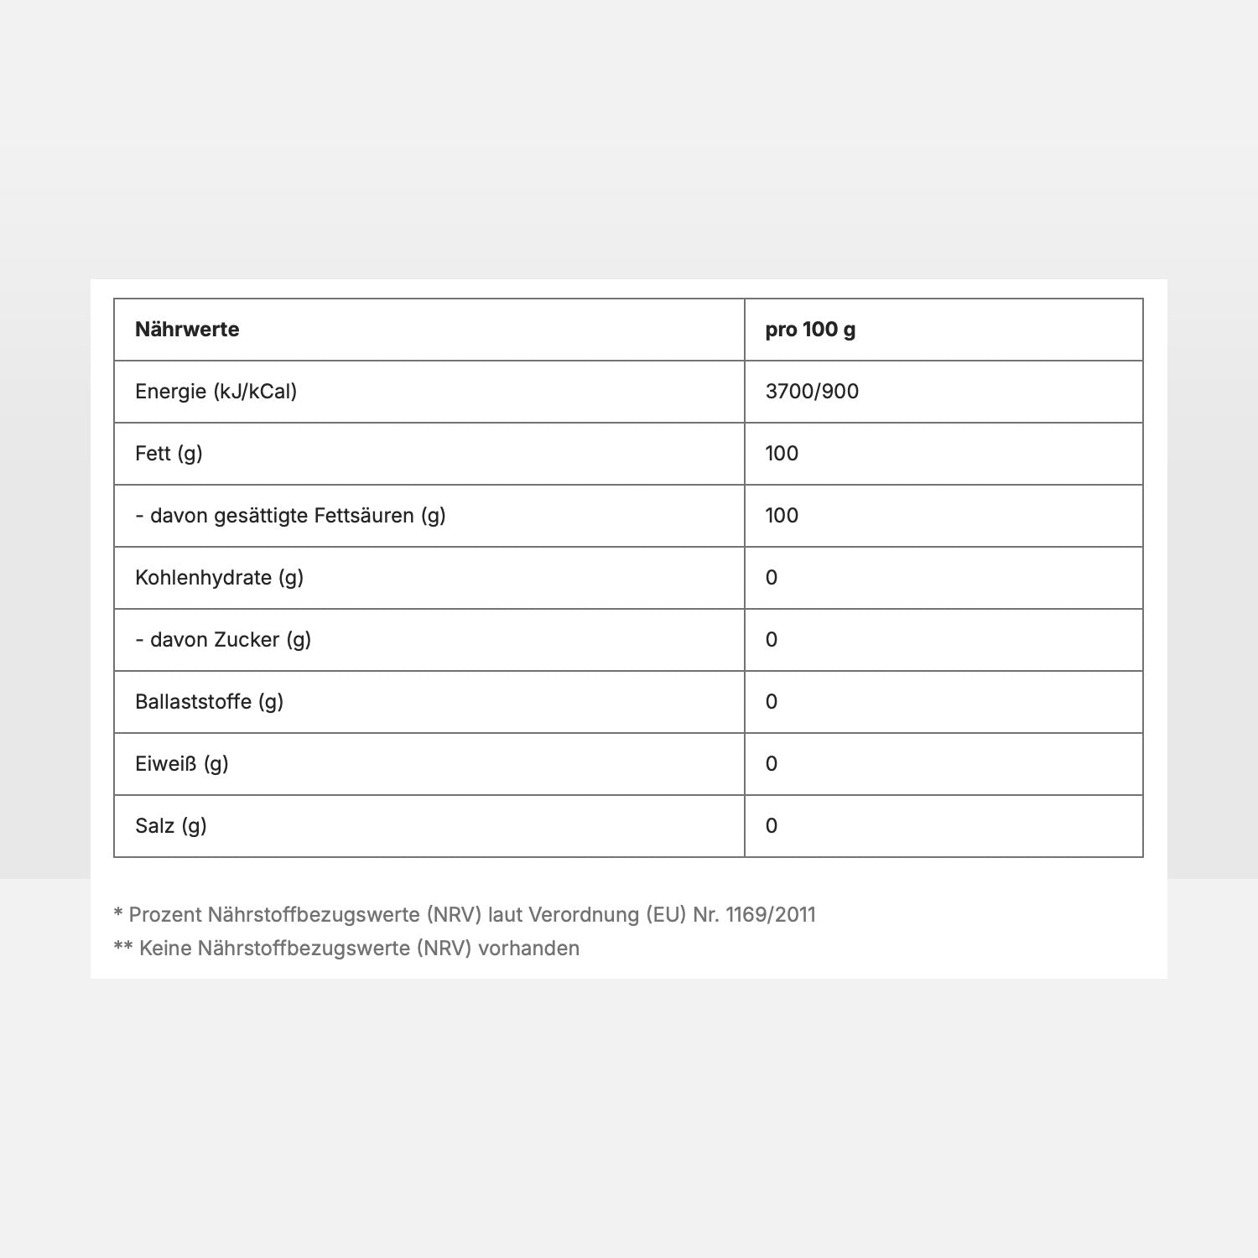Click the Ballaststoffe (g) row label
The image size is (1258, 1258).
tap(209, 702)
